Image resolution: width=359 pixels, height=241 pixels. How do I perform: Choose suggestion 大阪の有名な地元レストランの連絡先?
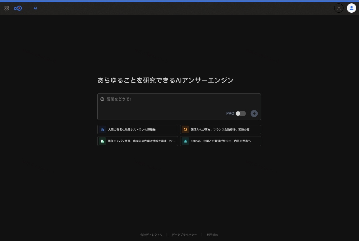pyautogui.click(x=138, y=130)
